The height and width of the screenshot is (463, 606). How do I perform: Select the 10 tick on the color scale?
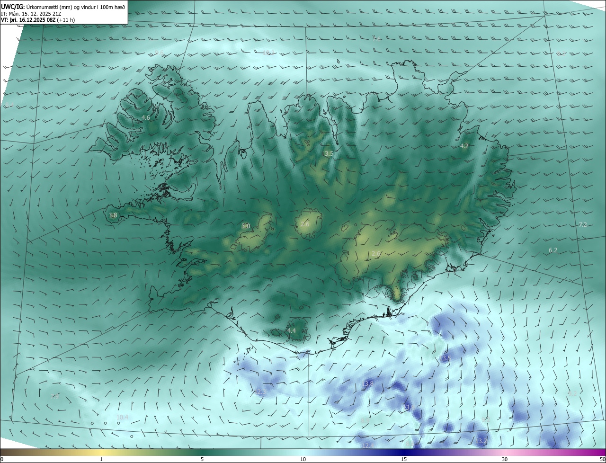tap(303, 459)
